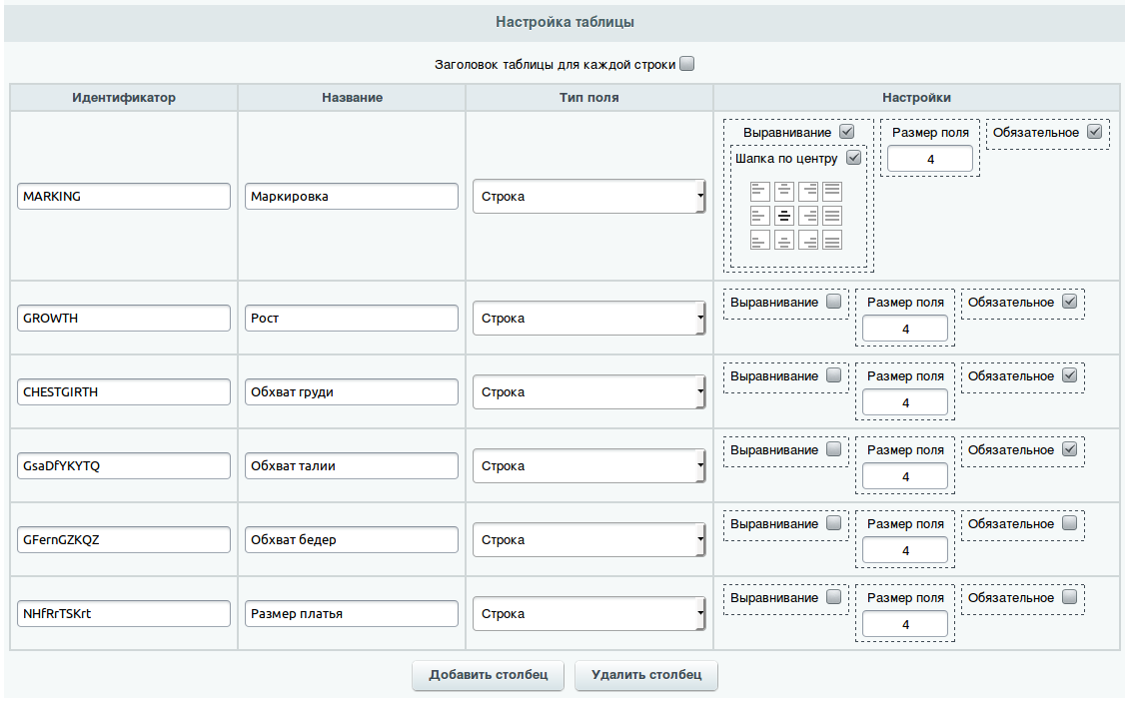The height and width of the screenshot is (702, 1129).
Task: Click 'Добавить столбец' button
Action: tap(488, 675)
